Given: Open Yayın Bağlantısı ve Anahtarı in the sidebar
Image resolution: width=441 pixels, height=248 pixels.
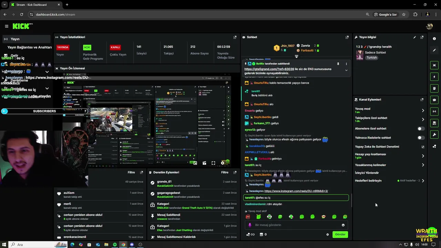Looking at the screenshot, I should tap(30, 47).
